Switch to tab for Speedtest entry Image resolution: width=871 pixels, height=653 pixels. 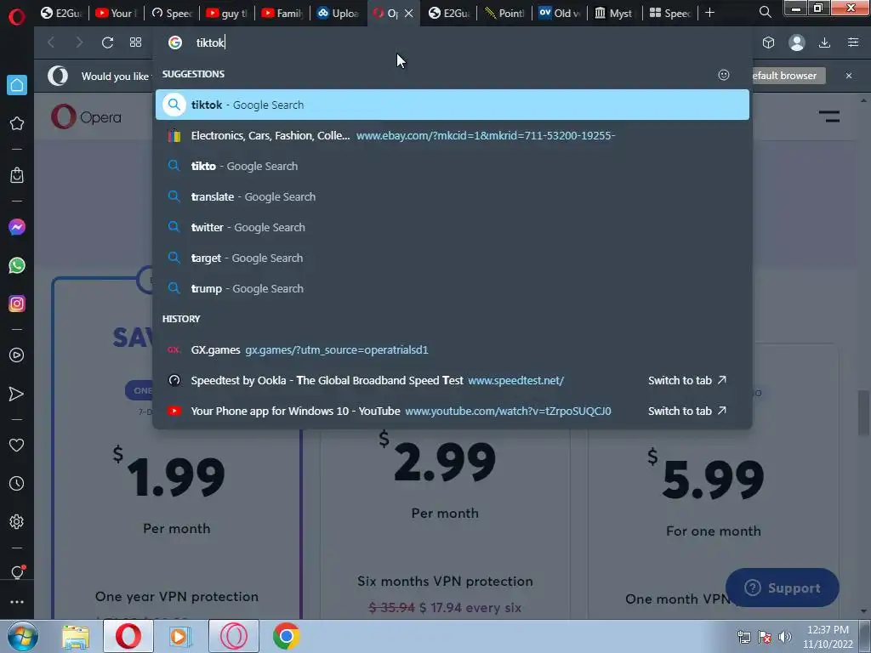click(687, 380)
